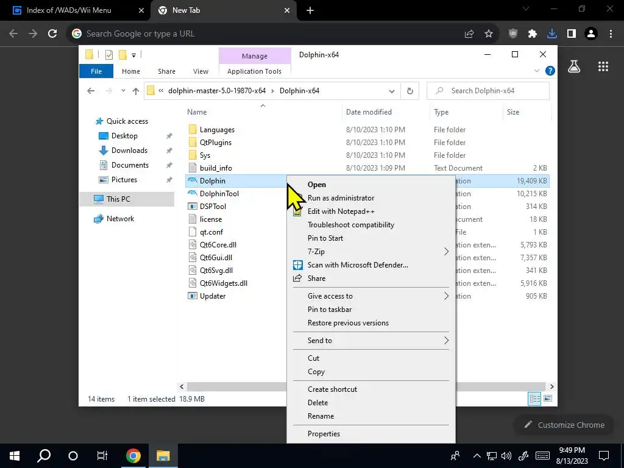Open address bar path history dropdown
The image size is (624, 468).
tap(392, 91)
